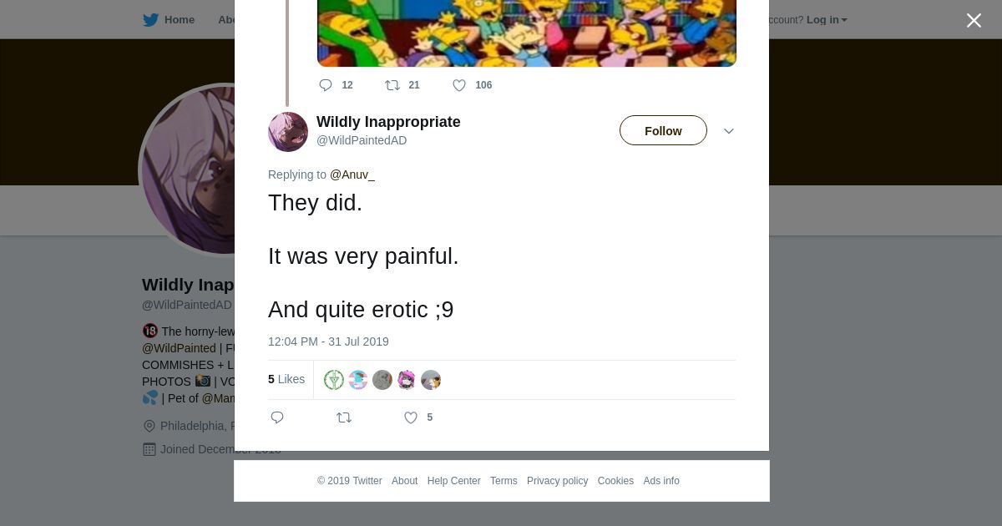Viewport: 1002px width, 526px height.
Task: Retweet the Wildly Inappropriate tweet
Action: coord(344,417)
